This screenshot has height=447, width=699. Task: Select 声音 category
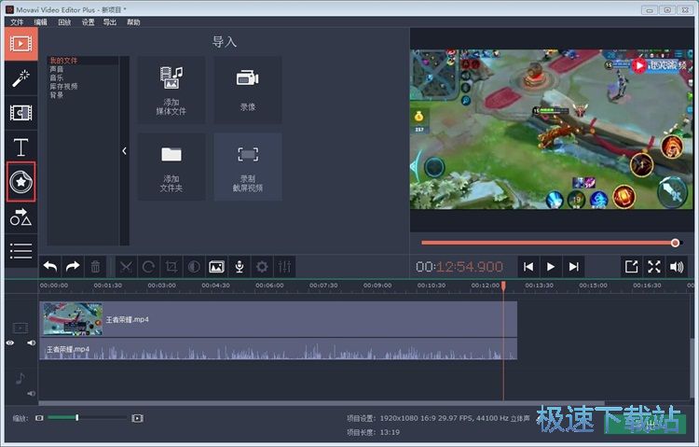57,69
